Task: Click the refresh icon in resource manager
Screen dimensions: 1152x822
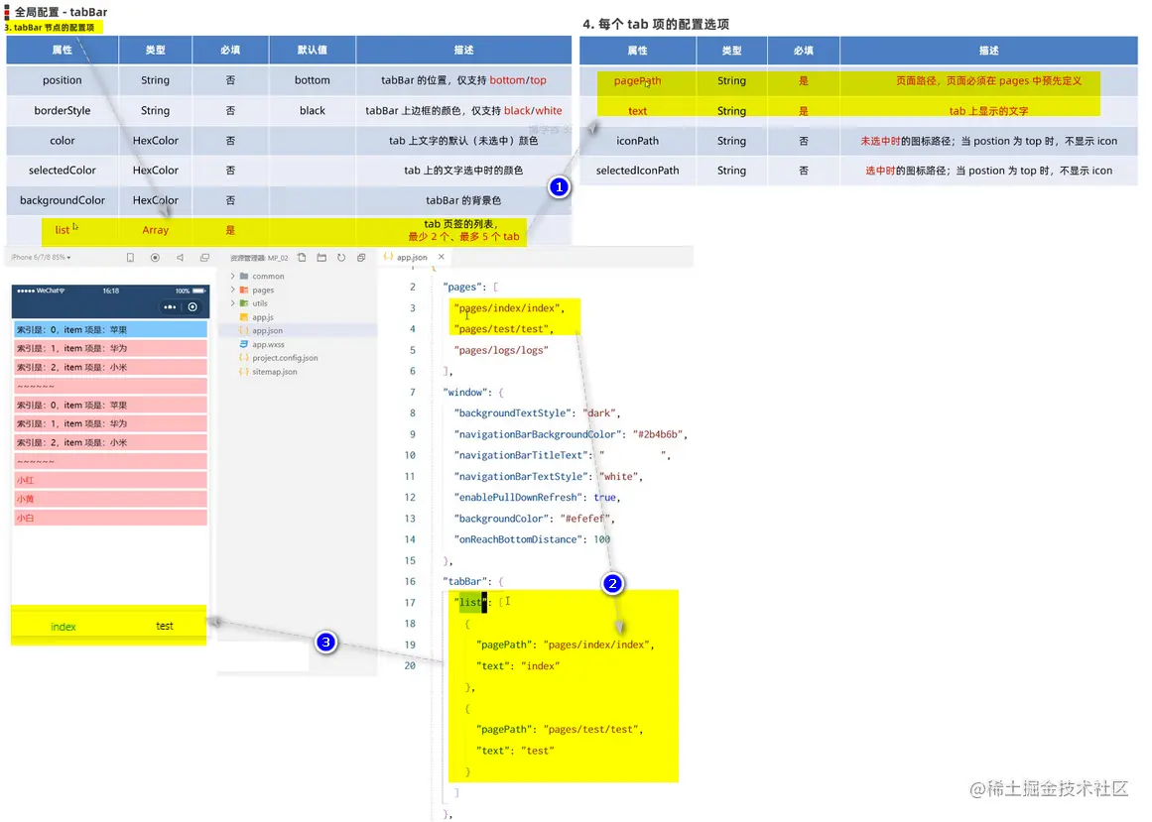Action: 341,258
